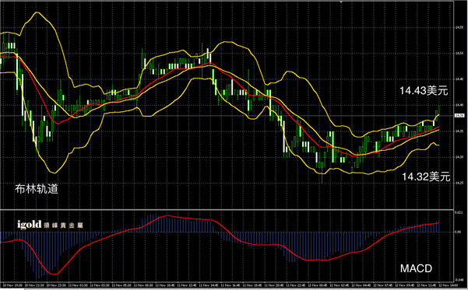Select the MACD text label

point(416,268)
